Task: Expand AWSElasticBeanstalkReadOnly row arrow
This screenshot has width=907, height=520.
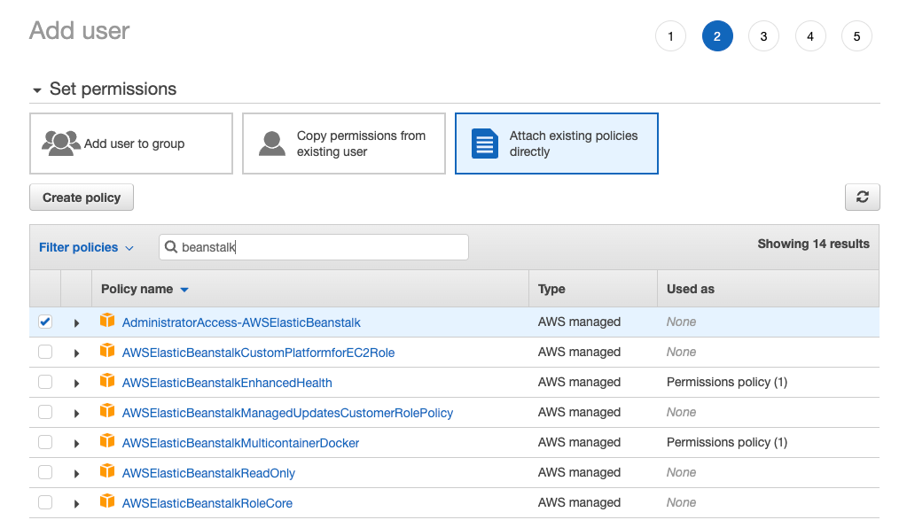Action: click(x=76, y=473)
